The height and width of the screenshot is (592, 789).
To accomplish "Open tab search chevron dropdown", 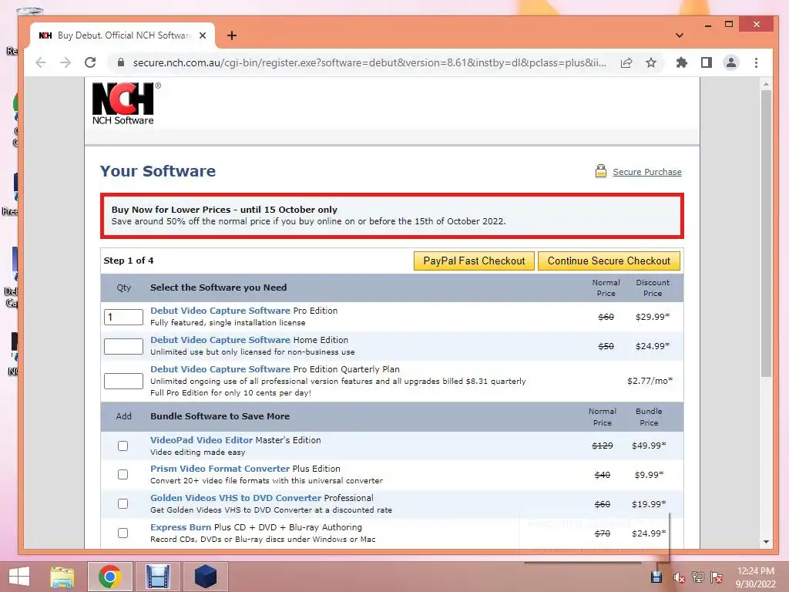I will coord(680,35).
